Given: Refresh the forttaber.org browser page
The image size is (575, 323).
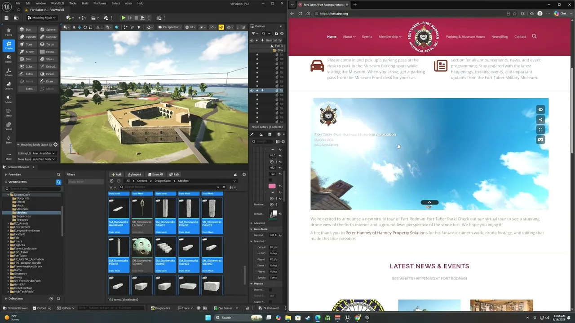Looking at the screenshot, I should coord(300,13).
